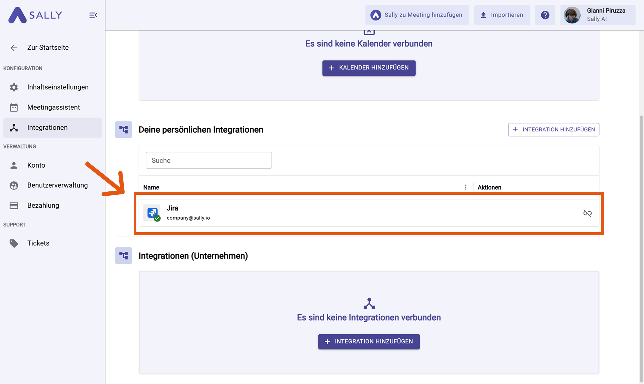This screenshot has width=644, height=384.
Task: Click filled Integration hinzufügen button under Unternehmen
Action: tap(369, 341)
